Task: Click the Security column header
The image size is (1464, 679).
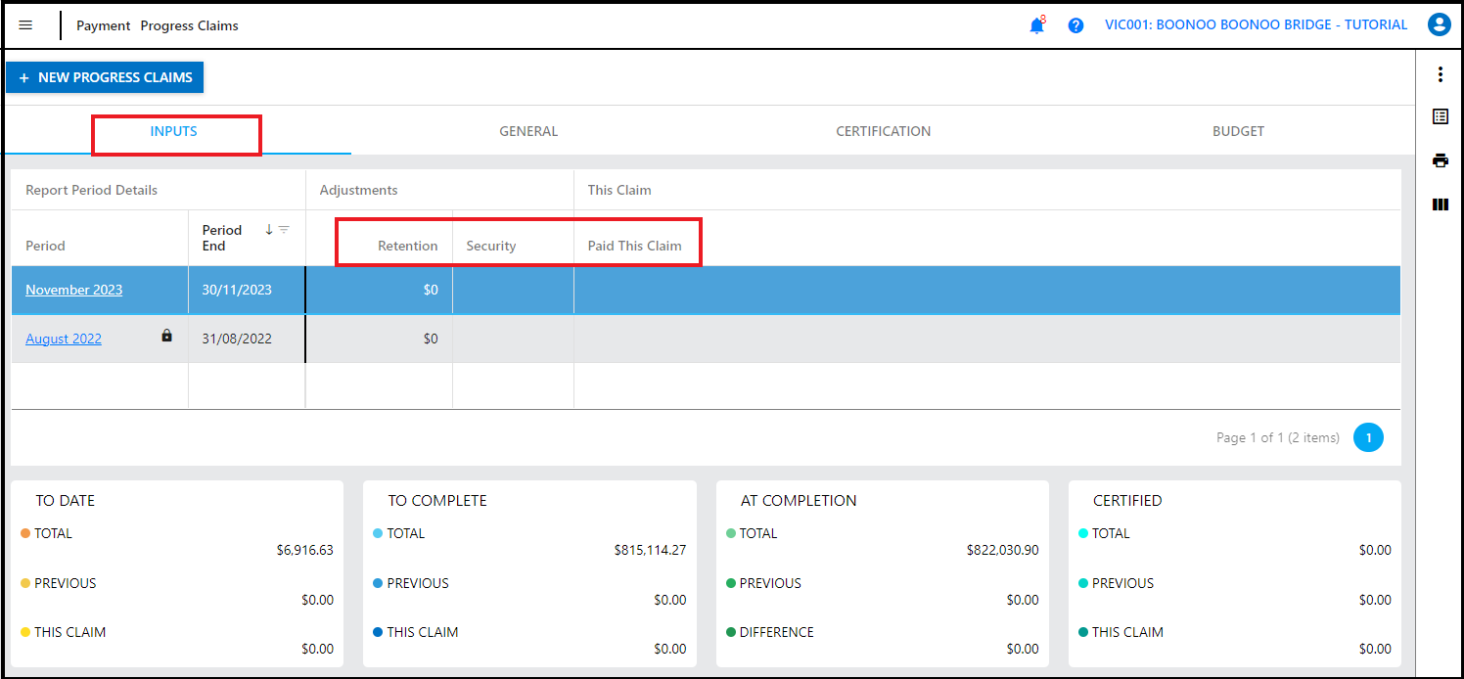Action: click(491, 246)
